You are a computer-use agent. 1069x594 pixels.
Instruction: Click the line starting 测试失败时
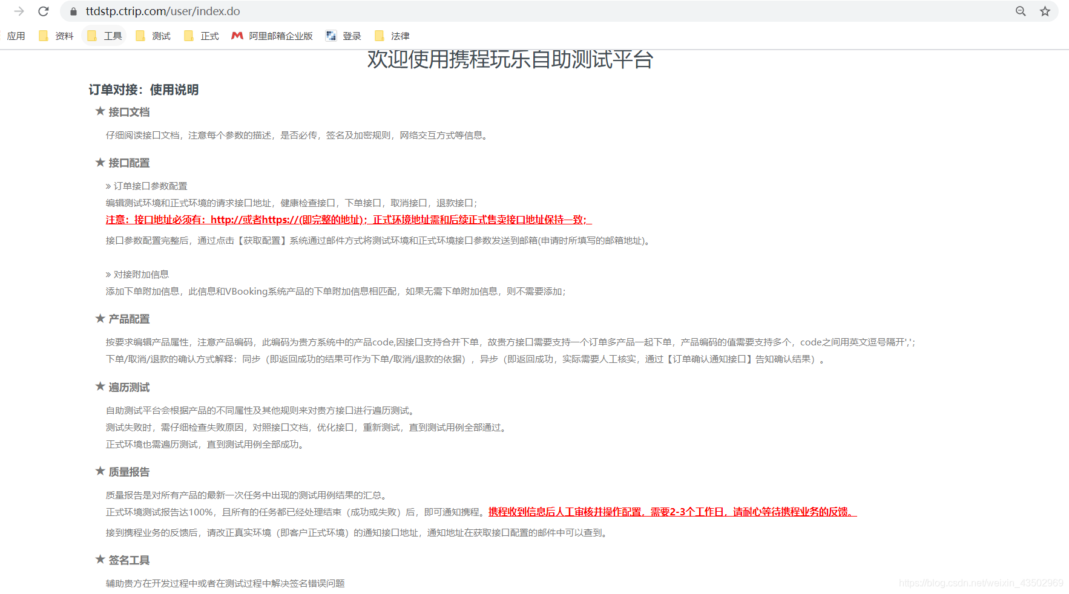308,427
